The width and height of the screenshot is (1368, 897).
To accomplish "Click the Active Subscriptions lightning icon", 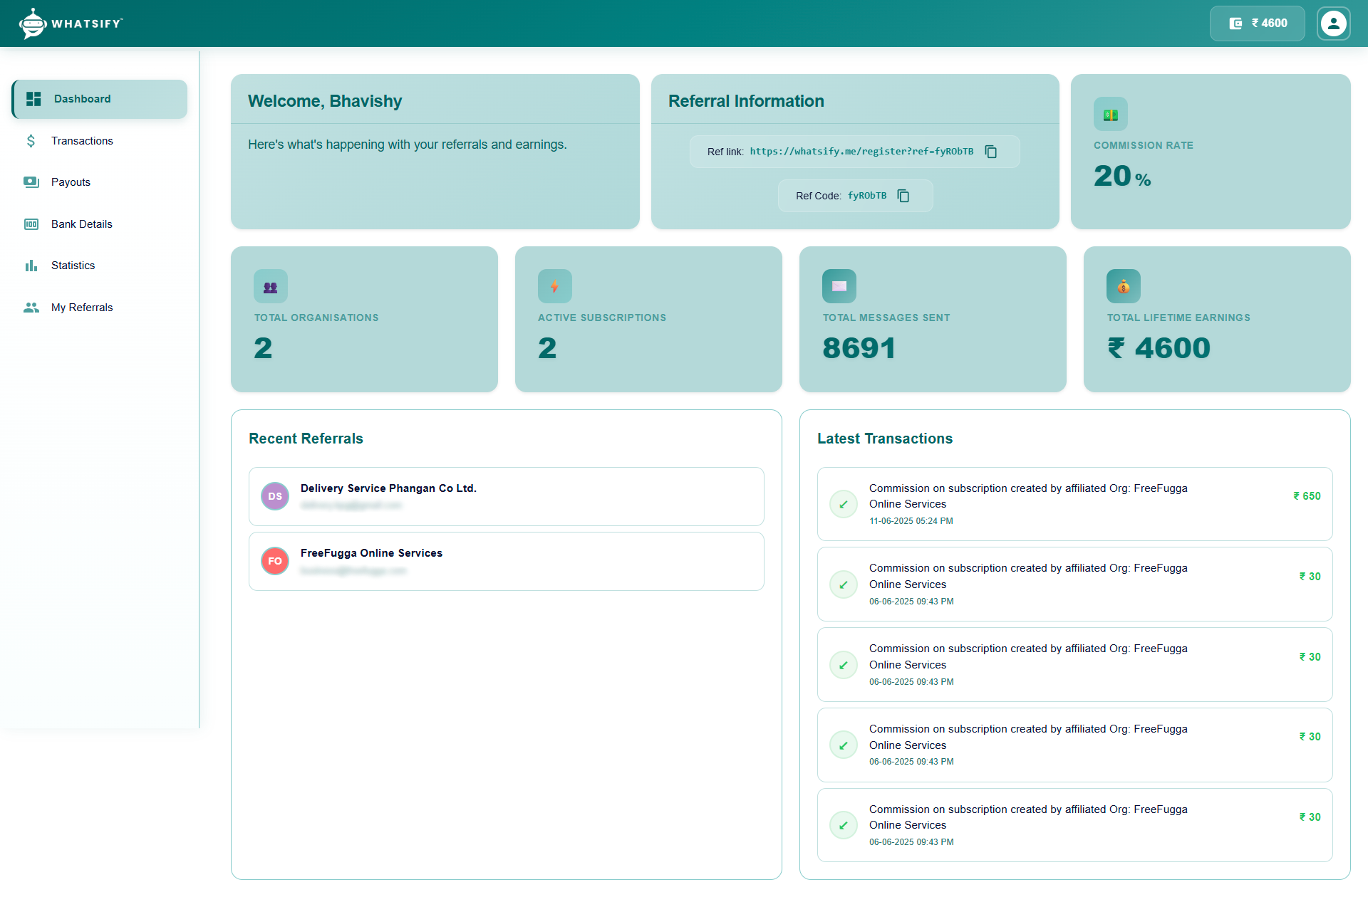I will click(555, 286).
